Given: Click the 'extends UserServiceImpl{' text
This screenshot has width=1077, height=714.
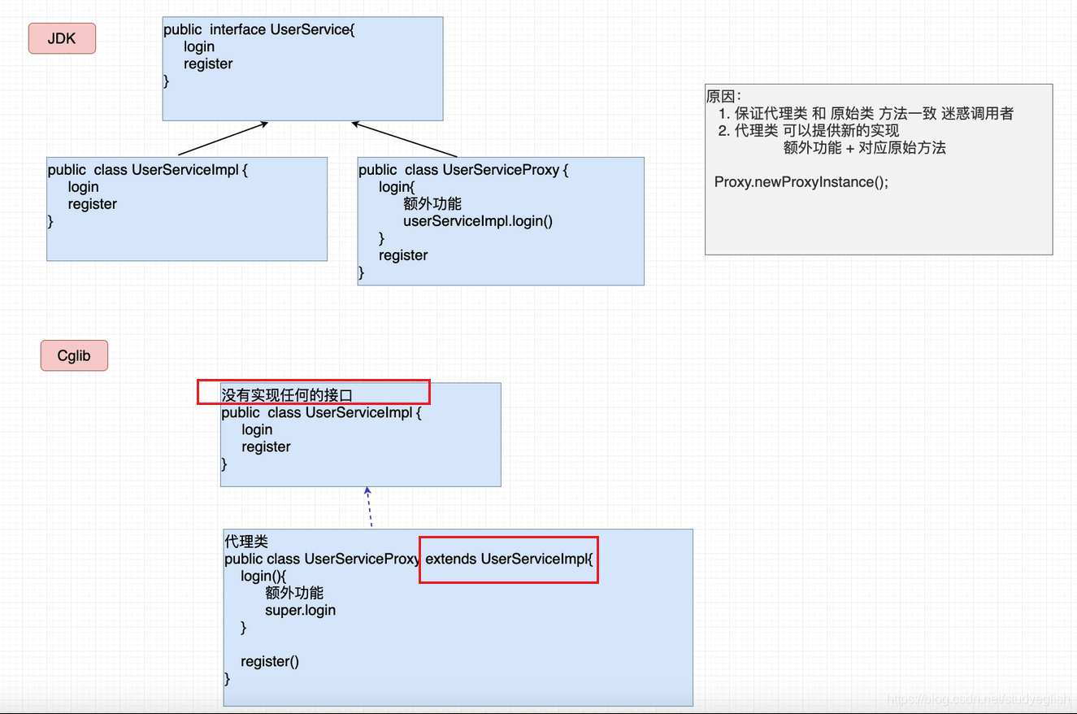Looking at the screenshot, I should click(x=510, y=559).
